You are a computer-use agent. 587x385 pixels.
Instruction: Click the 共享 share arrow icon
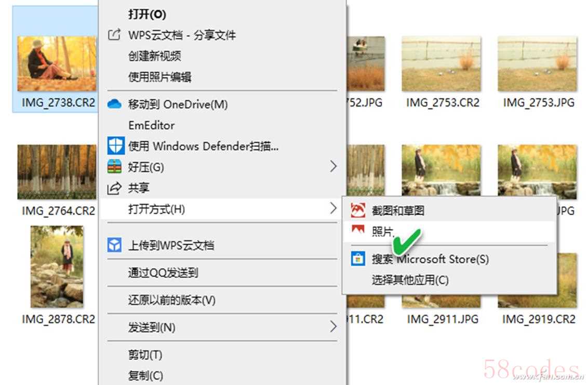coord(114,188)
